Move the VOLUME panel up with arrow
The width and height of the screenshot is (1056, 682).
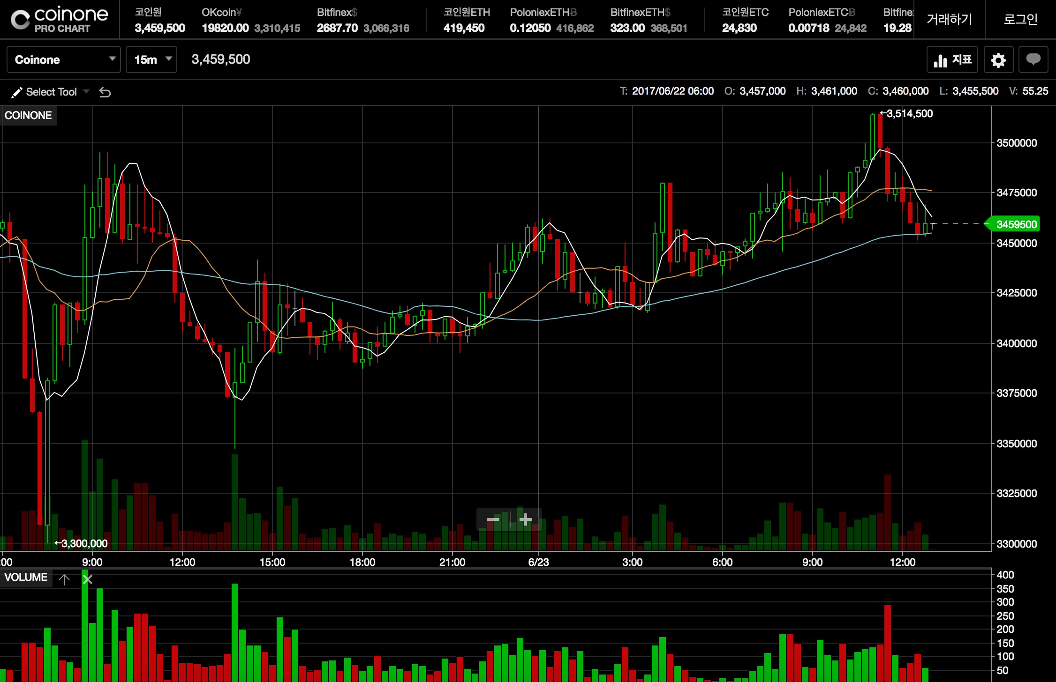click(64, 579)
